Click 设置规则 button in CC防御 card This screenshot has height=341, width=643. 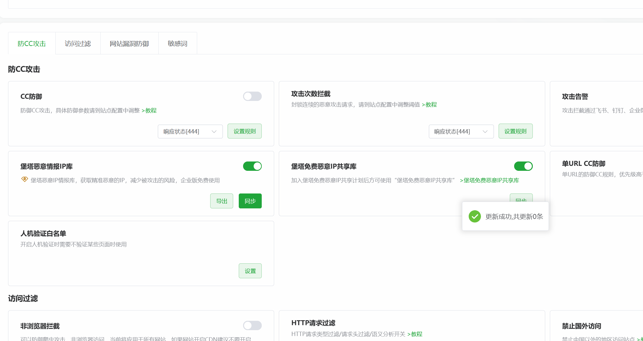pyautogui.click(x=245, y=131)
